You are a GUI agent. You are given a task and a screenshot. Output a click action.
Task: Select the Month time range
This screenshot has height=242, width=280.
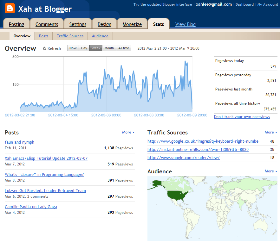[109, 48]
